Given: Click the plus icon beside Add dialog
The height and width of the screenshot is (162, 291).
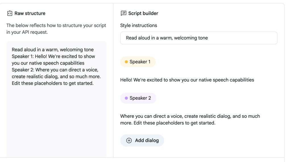Looking at the screenshot, I should click(129, 140).
